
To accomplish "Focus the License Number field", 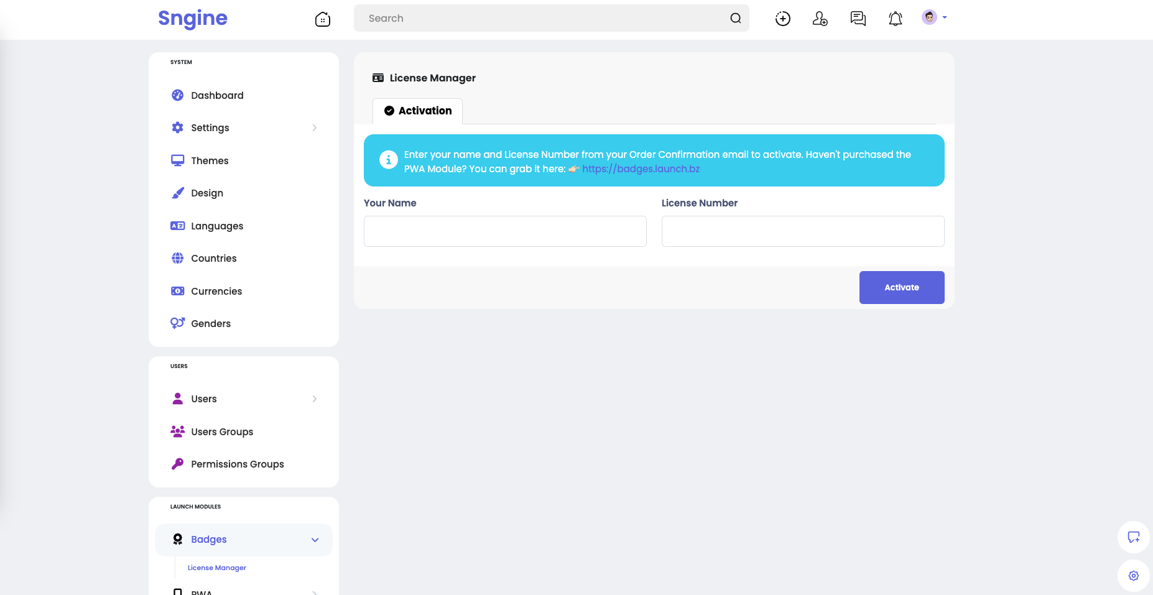I will (802, 231).
